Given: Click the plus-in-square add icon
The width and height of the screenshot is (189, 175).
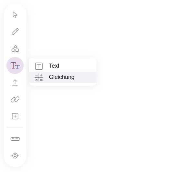Looking at the screenshot, I should pos(15,116).
